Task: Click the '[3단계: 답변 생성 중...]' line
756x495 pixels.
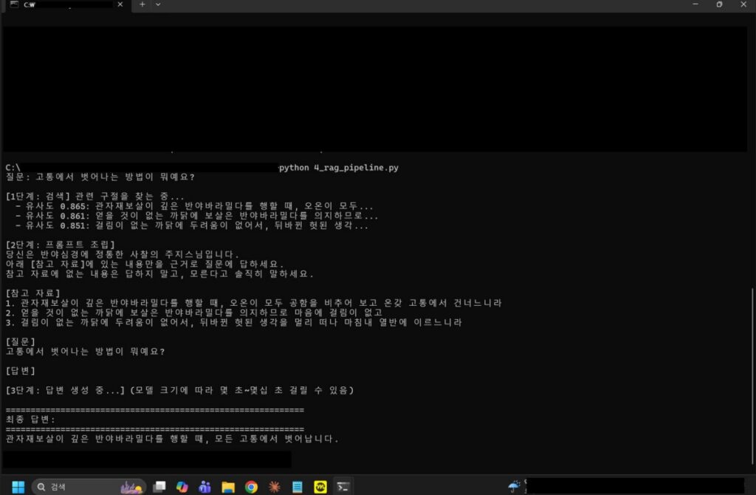Action: [180, 390]
